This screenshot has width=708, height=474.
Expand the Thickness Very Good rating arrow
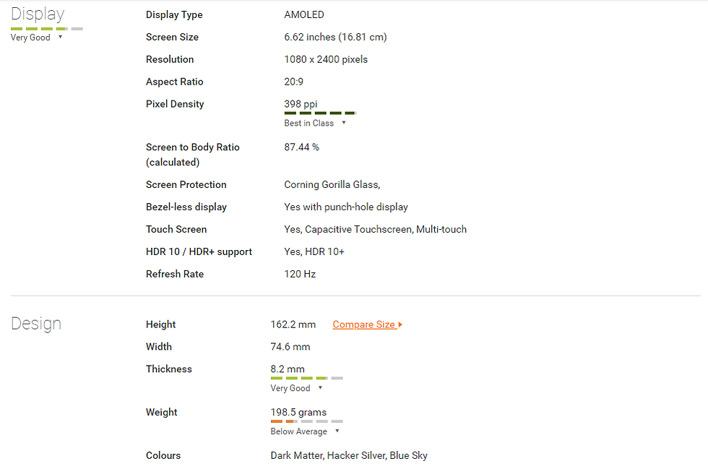click(x=320, y=388)
